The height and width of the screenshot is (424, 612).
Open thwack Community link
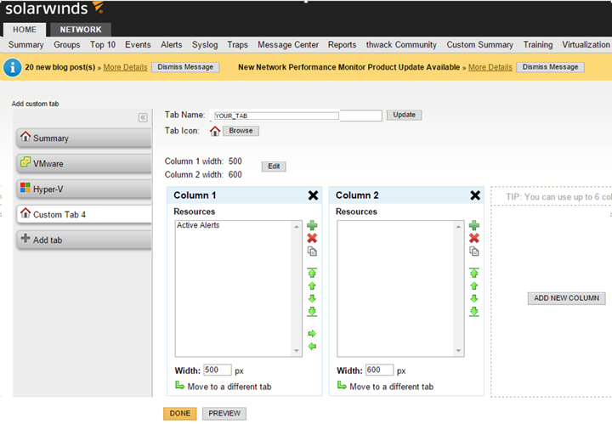401,45
